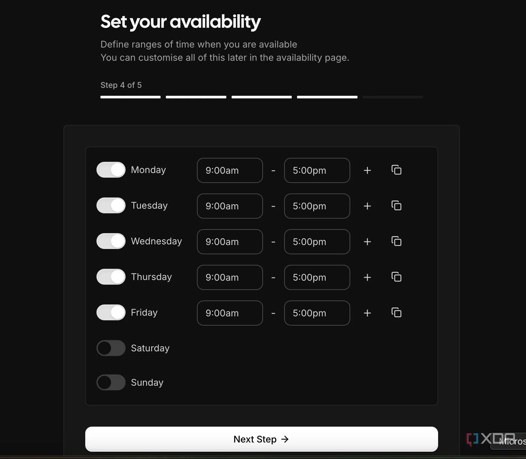Viewport: 526px width, 459px height.
Task: Copy Friday's times to other days
Action: [396, 312]
